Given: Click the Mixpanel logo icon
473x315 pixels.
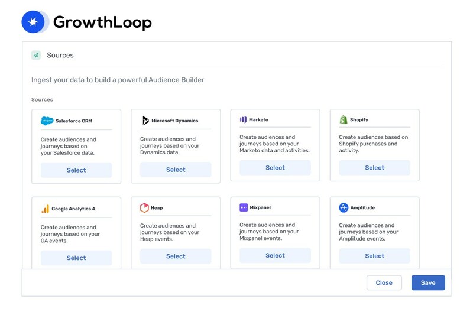Looking at the screenshot, I should click(x=244, y=207).
